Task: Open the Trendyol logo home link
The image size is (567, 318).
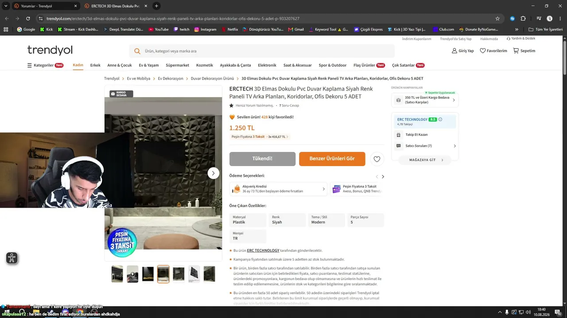Action: [50, 50]
